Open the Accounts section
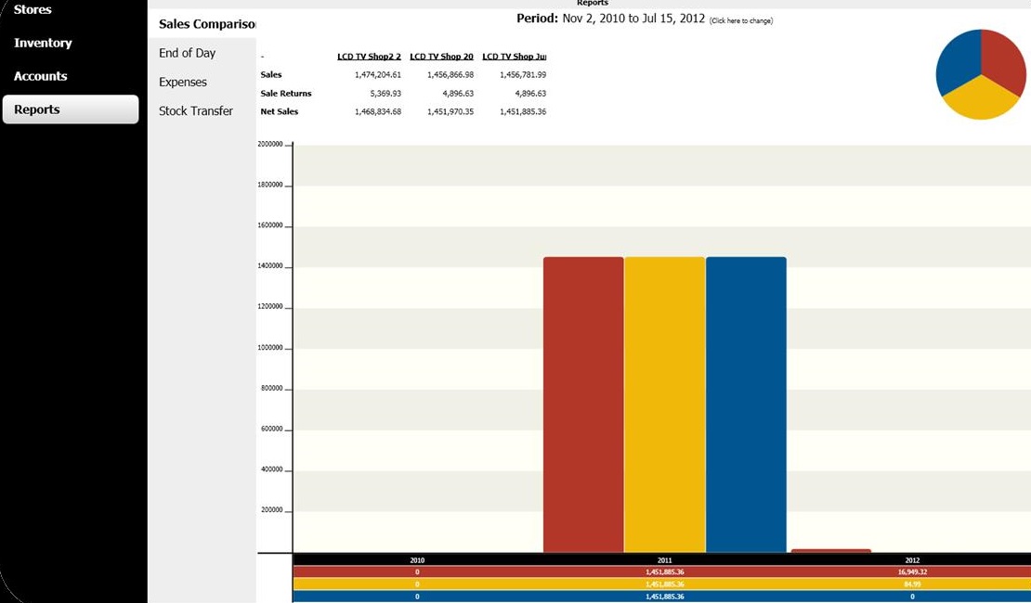This screenshot has width=1031, height=603. click(40, 74)
